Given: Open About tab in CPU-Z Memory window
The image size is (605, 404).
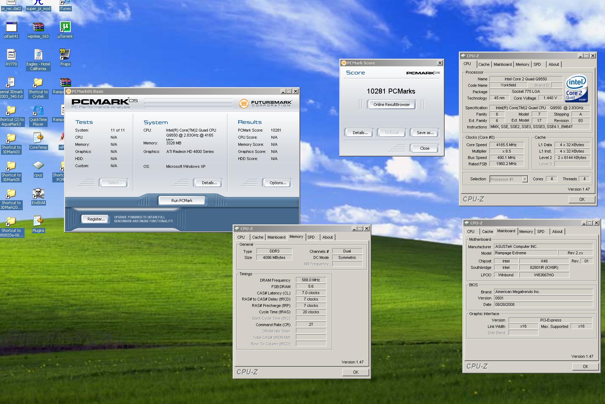Looking at the screenshot, I should 328,237.
